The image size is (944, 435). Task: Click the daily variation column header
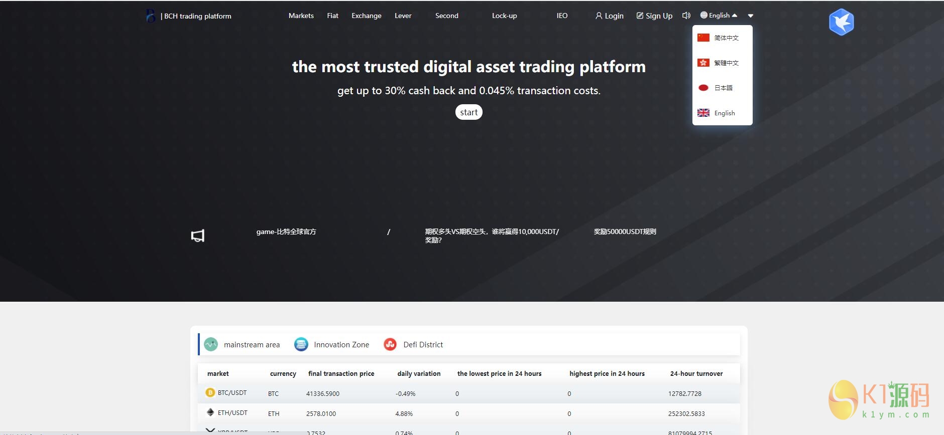[419, 374]
